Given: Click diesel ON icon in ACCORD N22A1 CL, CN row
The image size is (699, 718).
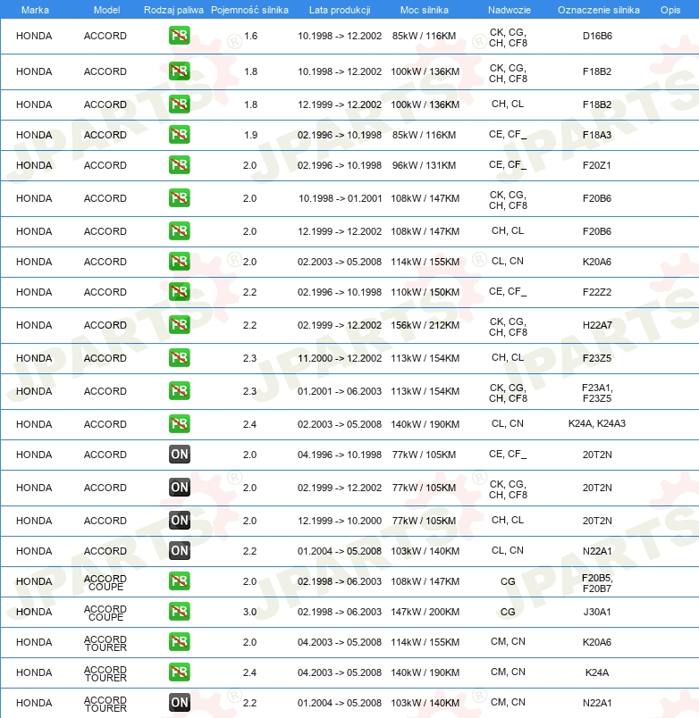Looking at the screenshot, I should (x=179, y=551).
